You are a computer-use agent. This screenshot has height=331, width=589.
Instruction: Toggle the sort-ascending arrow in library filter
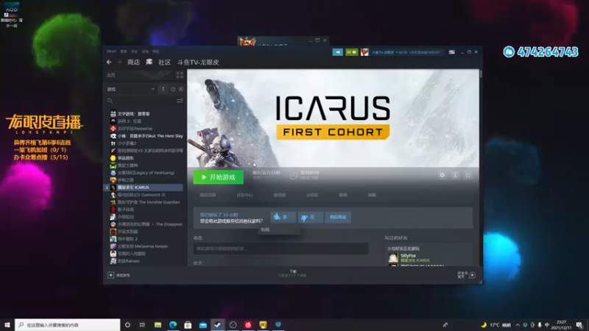click(x=163, y=89)
